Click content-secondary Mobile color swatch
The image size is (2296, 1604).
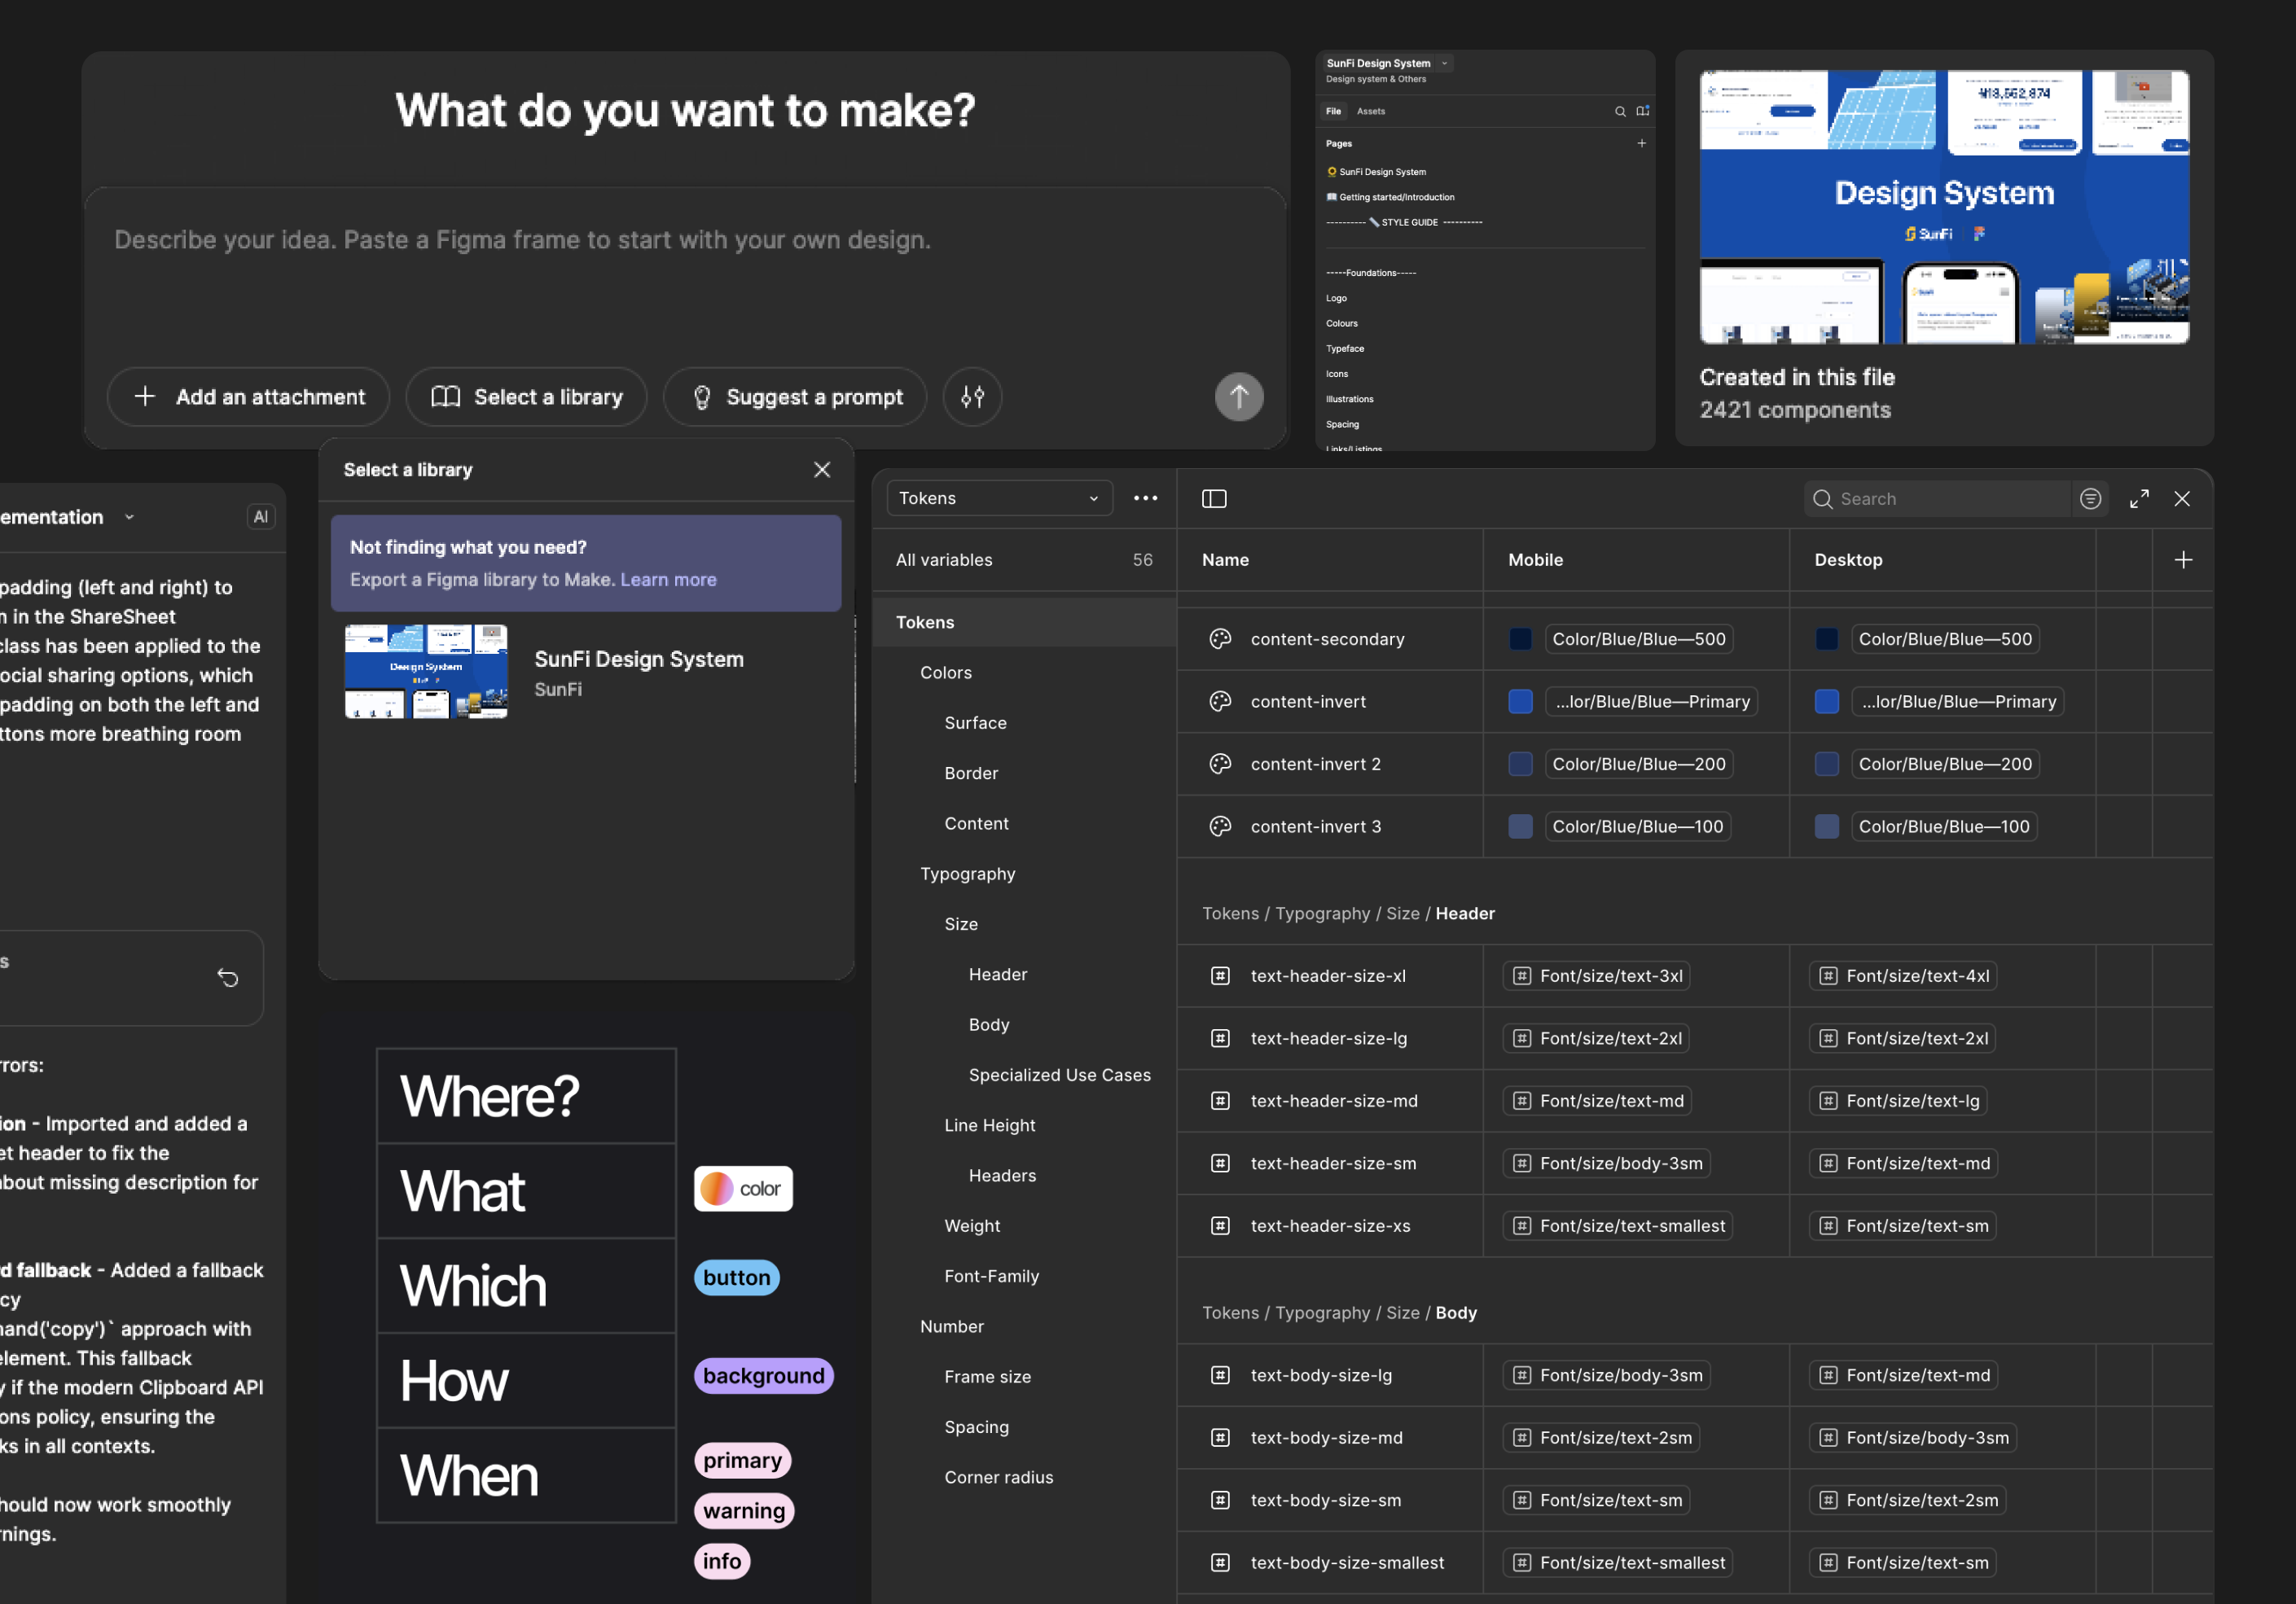click(x=1519, y=638)
